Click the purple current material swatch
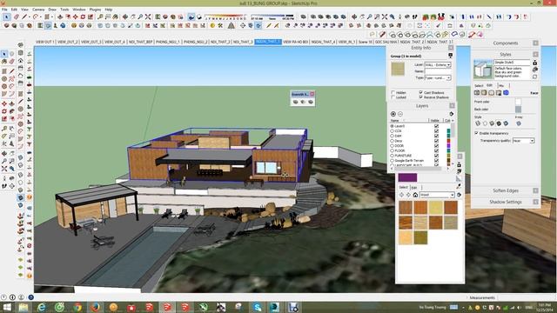This screenshot has height=313, width=557. 407,177
